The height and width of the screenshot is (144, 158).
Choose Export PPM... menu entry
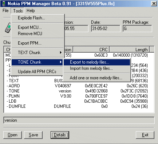click(x=37, y=43)
